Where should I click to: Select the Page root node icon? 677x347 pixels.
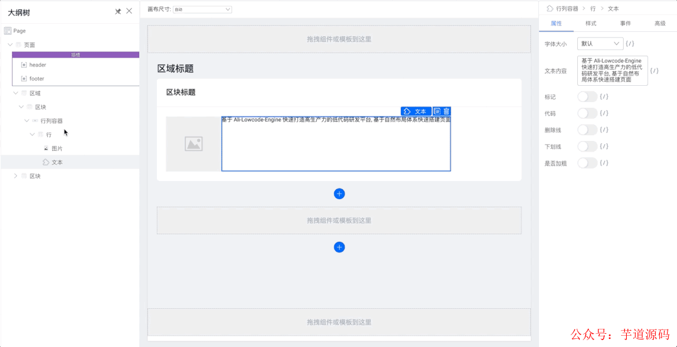pos(8,31)
